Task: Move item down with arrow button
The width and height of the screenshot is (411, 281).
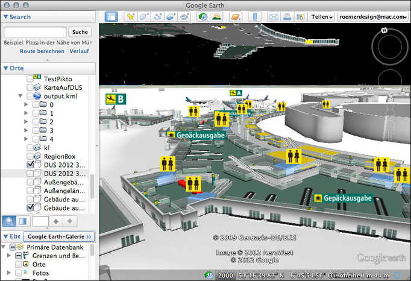Action: [x=70, y=221]
